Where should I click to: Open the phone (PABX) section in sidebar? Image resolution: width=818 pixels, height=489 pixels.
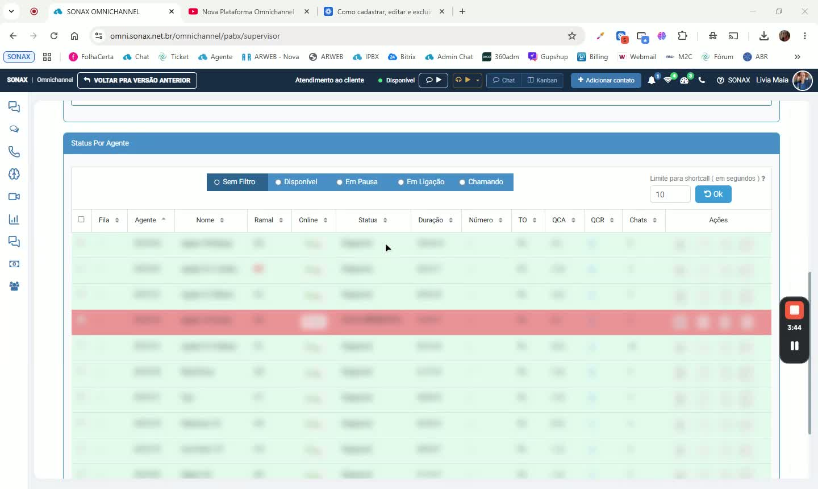tap(14, 152)
